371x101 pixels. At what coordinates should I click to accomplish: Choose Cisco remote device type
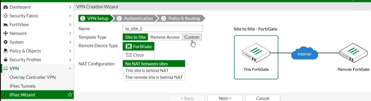point(139,55)
